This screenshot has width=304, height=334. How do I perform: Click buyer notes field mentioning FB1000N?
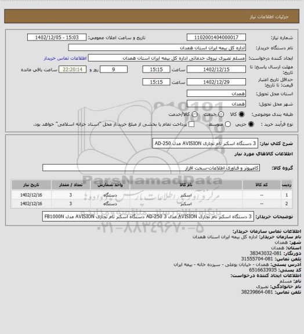coord(148,216)
